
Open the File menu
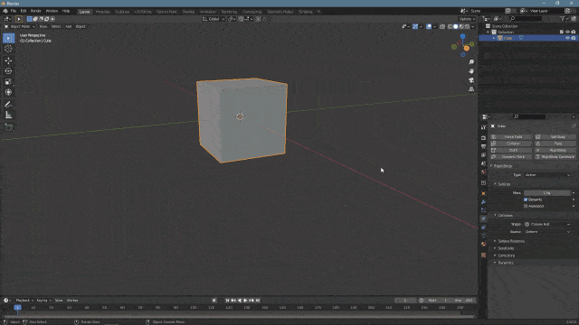(x=14, y=11)
